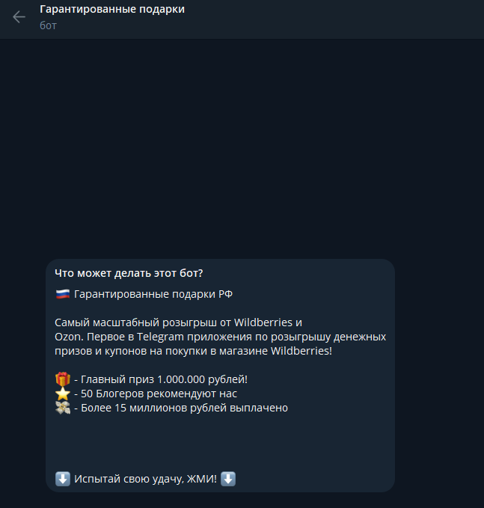Image resolution: width=484 pixels, height=508 pixels.
Task: Click the Russian flag emoji in message
Action: tap(63, 294)
